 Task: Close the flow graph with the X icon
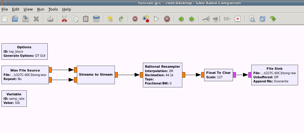coord(36,19)
